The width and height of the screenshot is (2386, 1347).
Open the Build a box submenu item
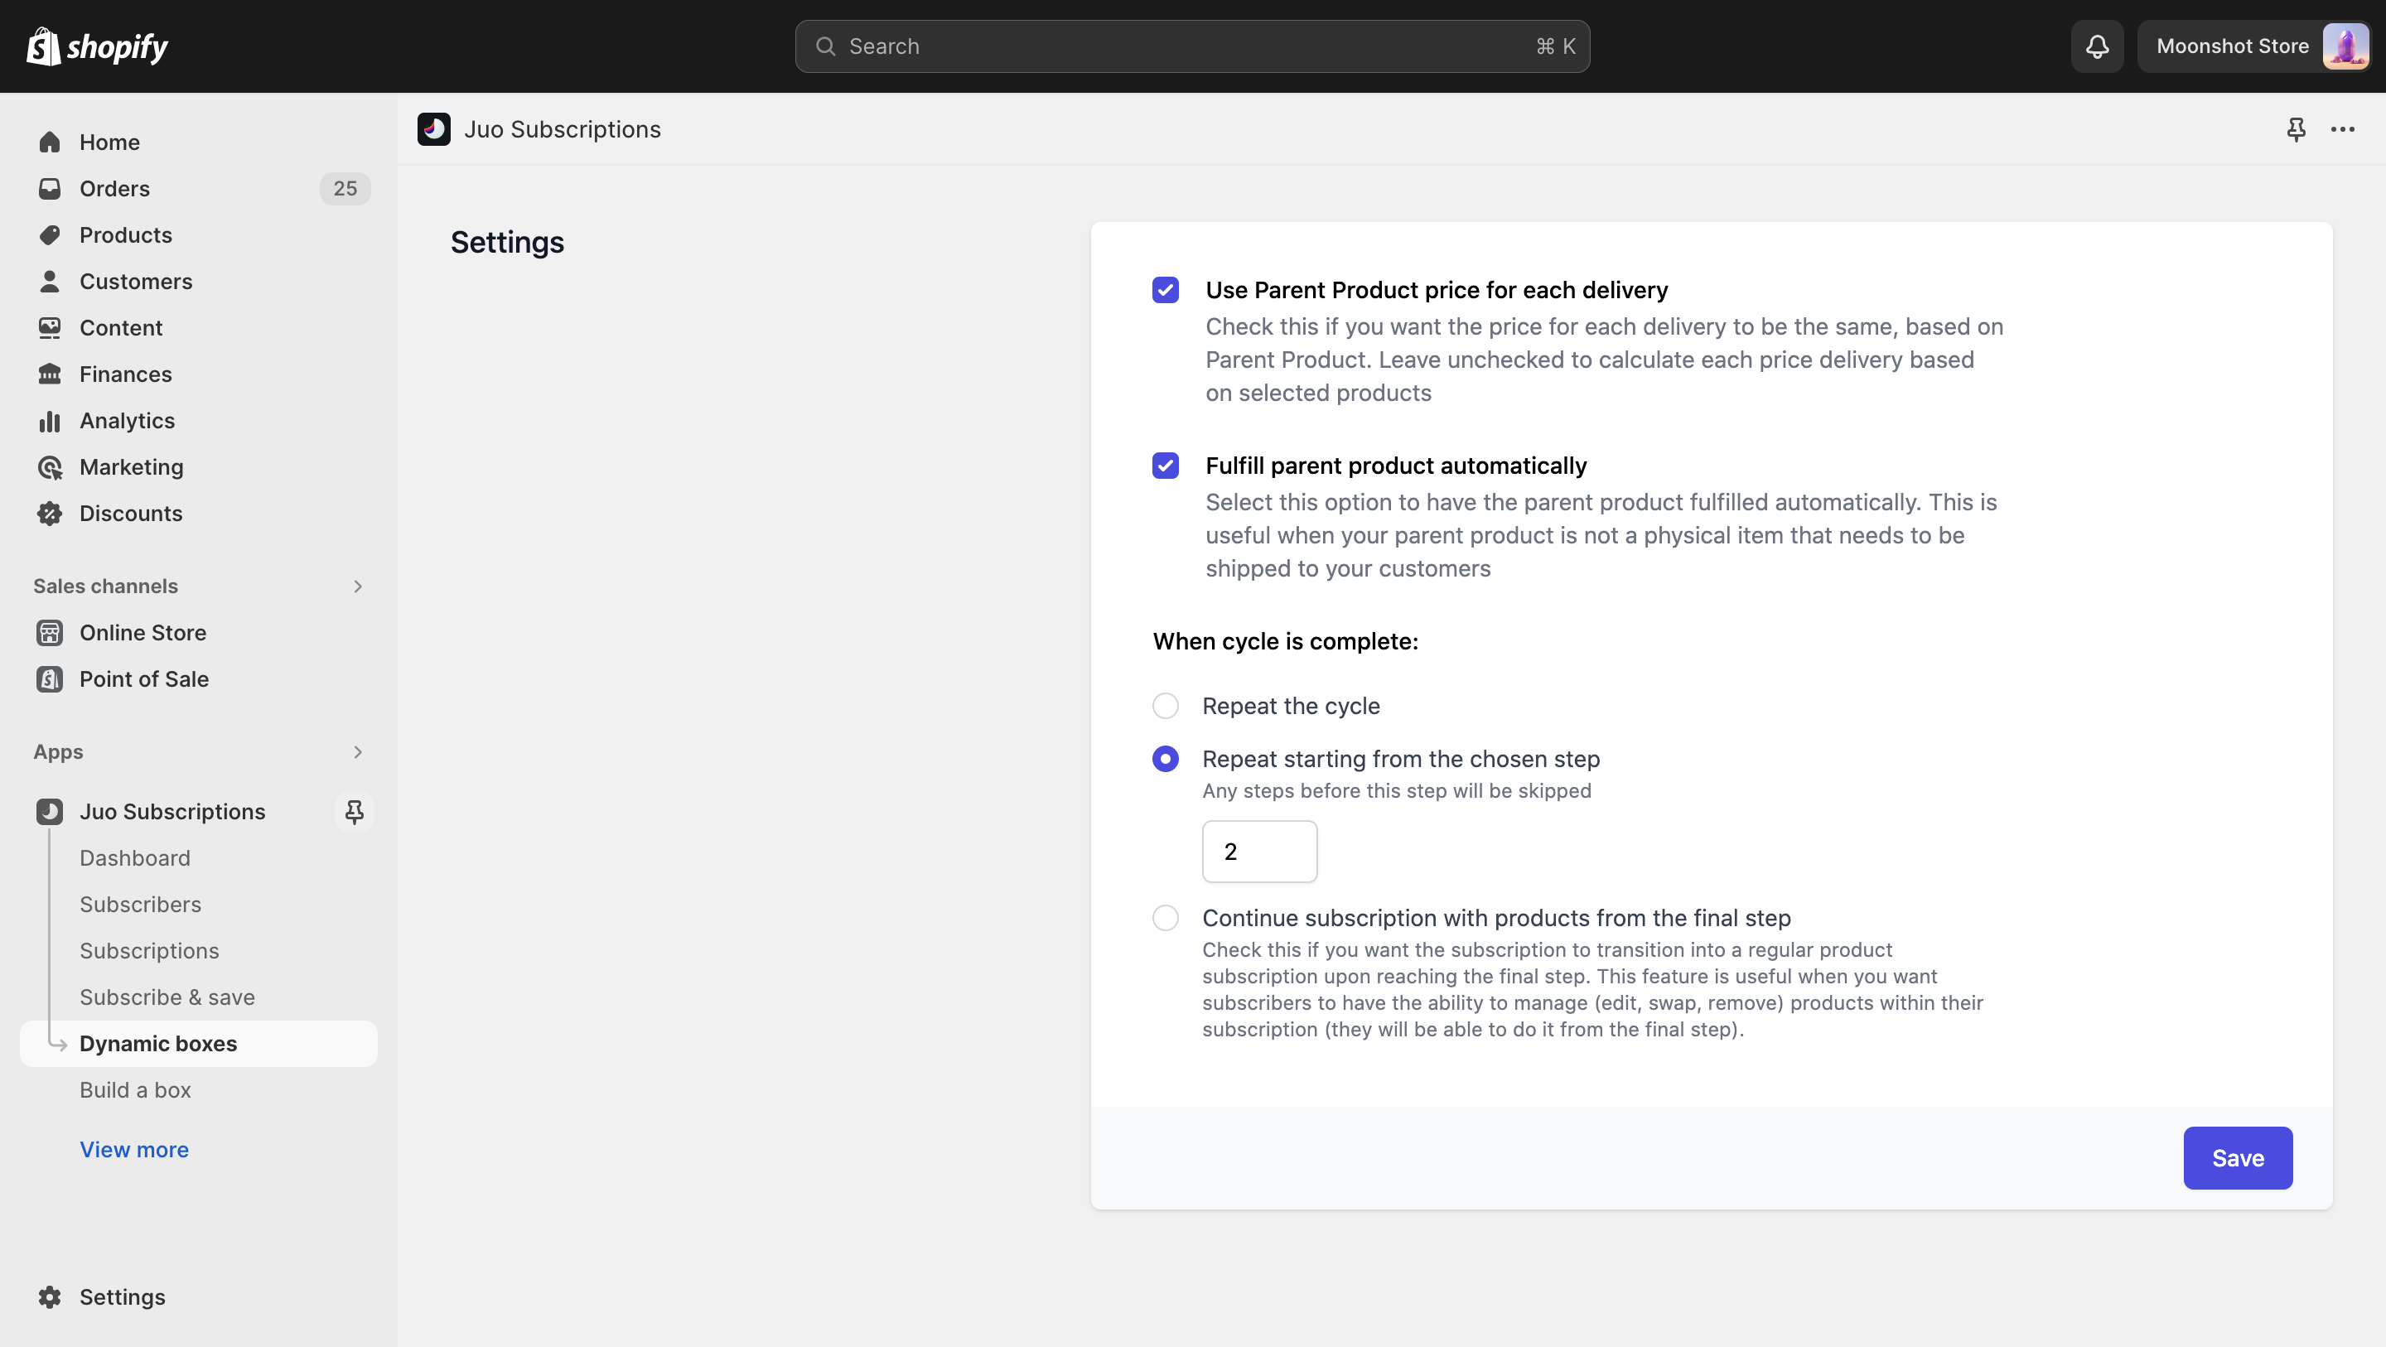[x=135, y=1089]
